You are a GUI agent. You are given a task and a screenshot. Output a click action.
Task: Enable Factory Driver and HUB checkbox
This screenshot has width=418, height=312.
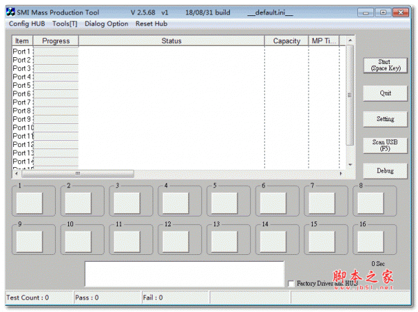click(291, 283)
